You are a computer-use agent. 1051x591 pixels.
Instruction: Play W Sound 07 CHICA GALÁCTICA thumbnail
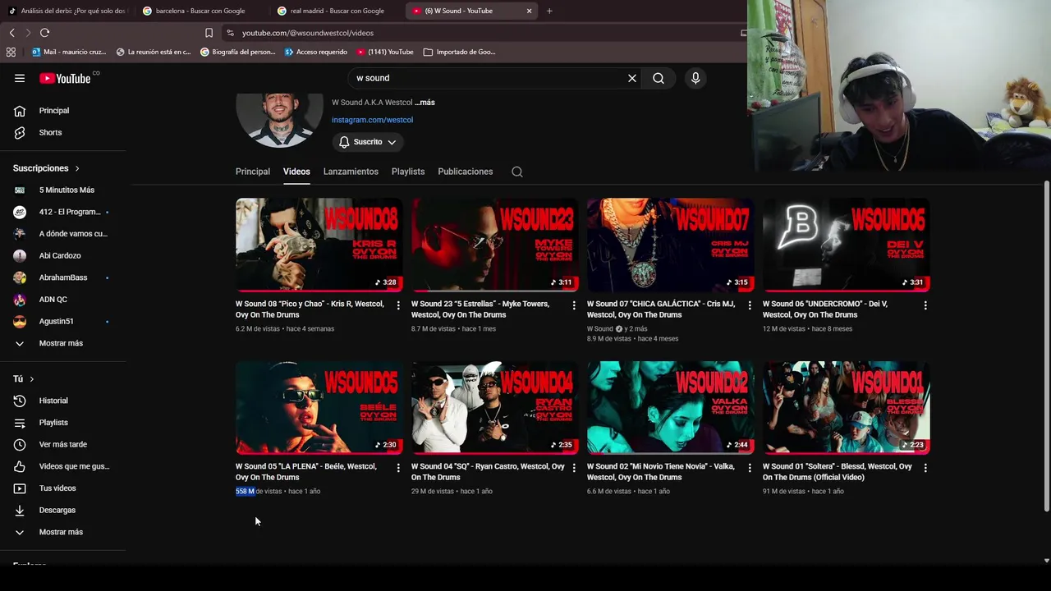point(670,245)
